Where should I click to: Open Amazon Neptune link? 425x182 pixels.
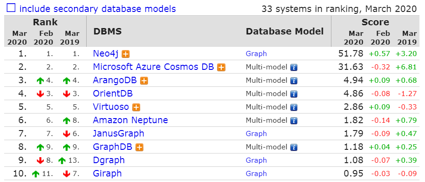[x=130, y=120]
